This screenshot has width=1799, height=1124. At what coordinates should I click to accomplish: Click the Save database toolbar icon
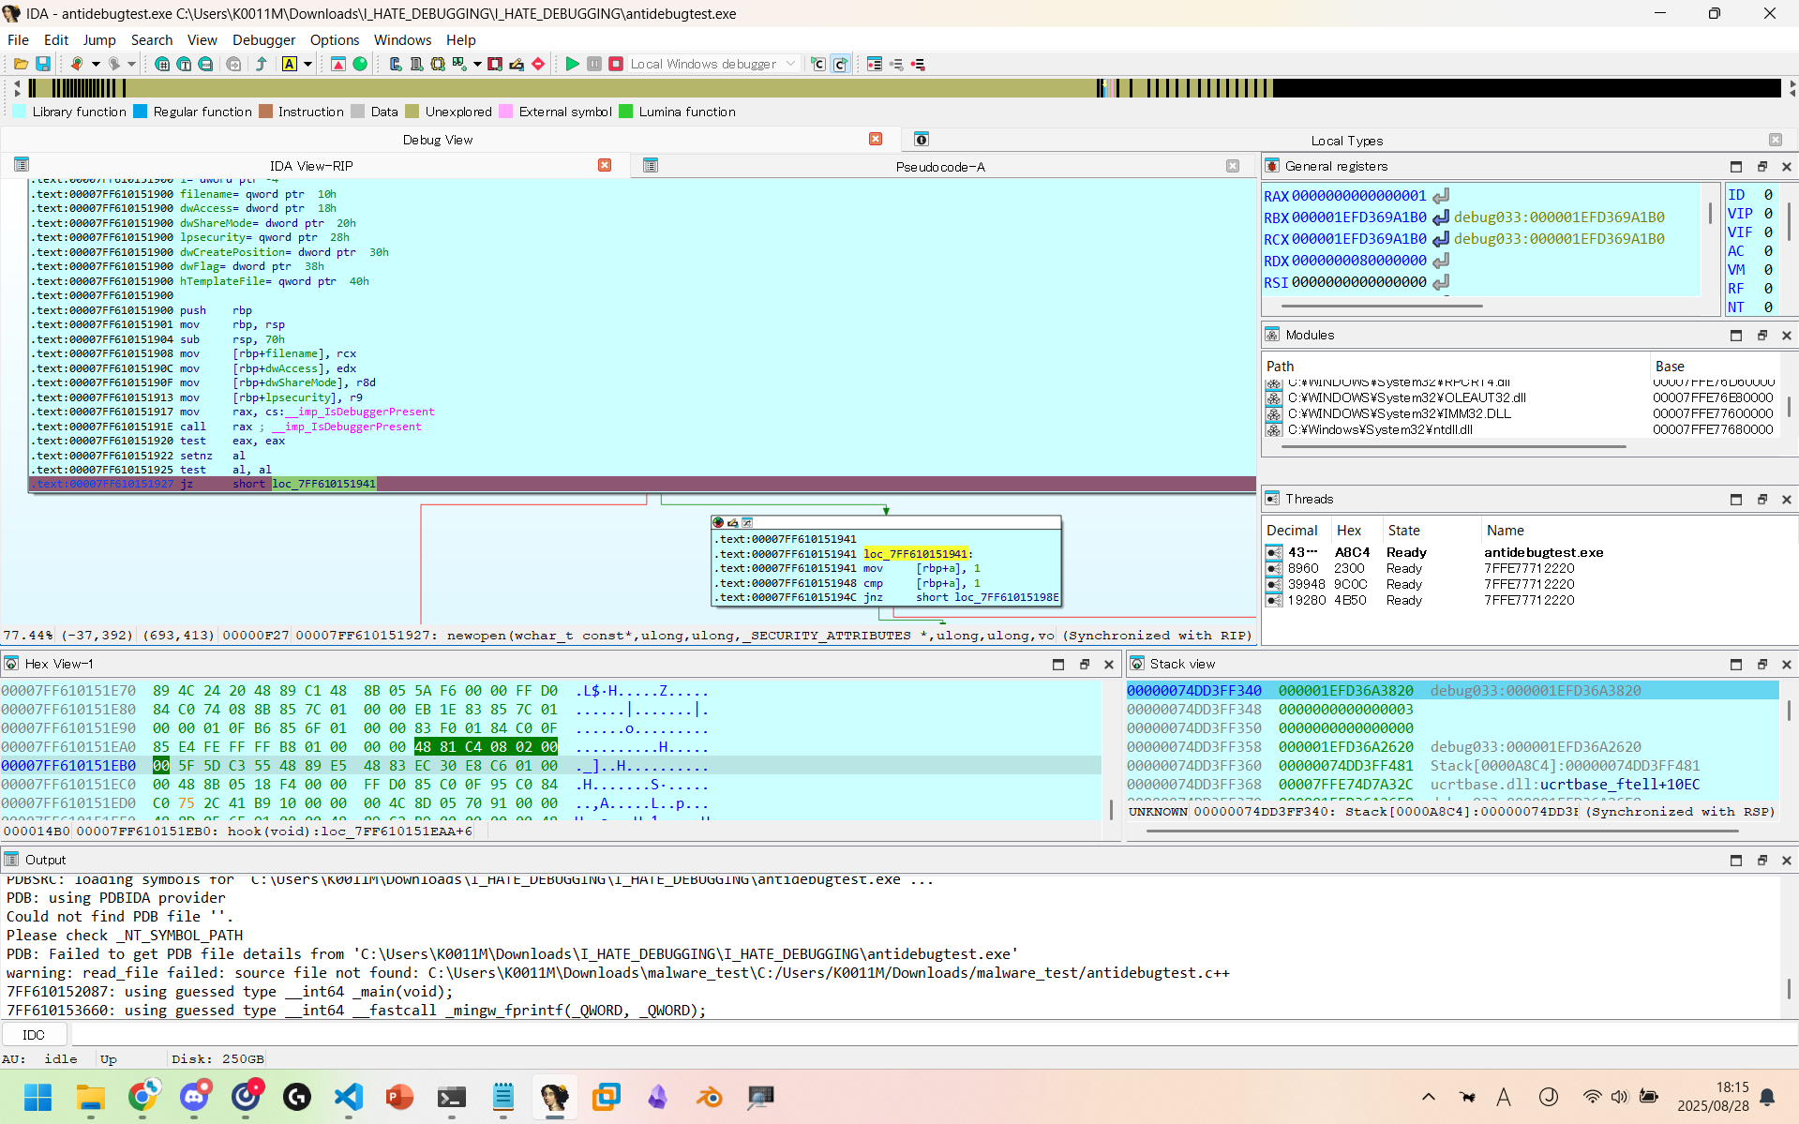click(43, 64)
